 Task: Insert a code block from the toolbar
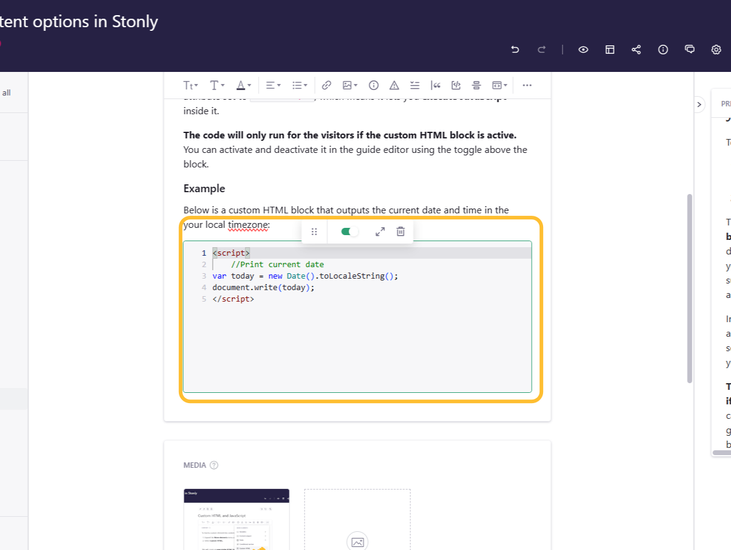[x=456, y=85]
